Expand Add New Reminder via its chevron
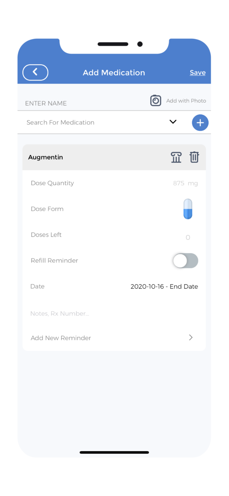229x496 pixels. pos(190,337)
